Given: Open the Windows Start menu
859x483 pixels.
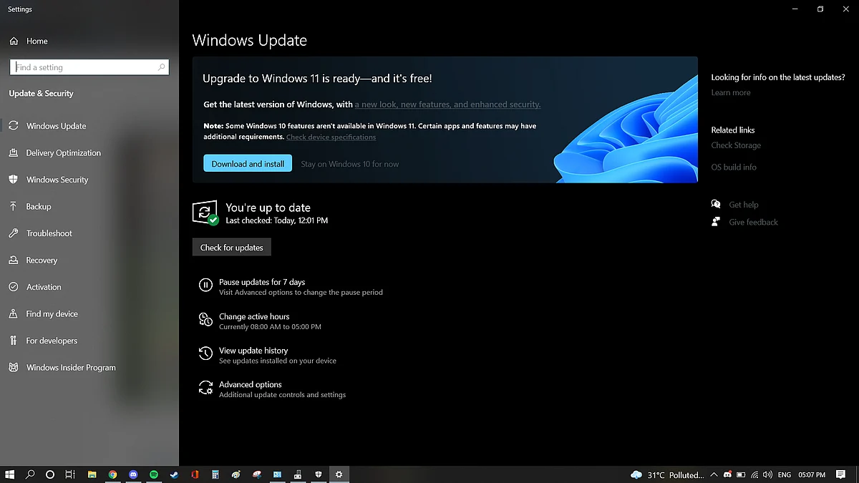Looking at the screenshot, I should 10,474.
